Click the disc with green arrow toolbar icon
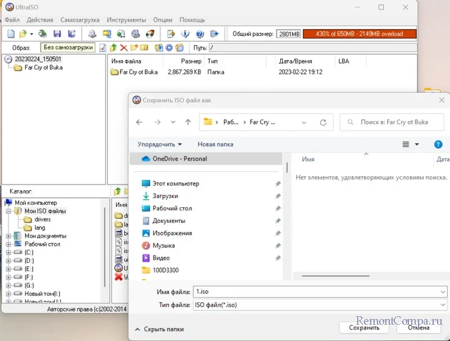 tap(121, 34)
